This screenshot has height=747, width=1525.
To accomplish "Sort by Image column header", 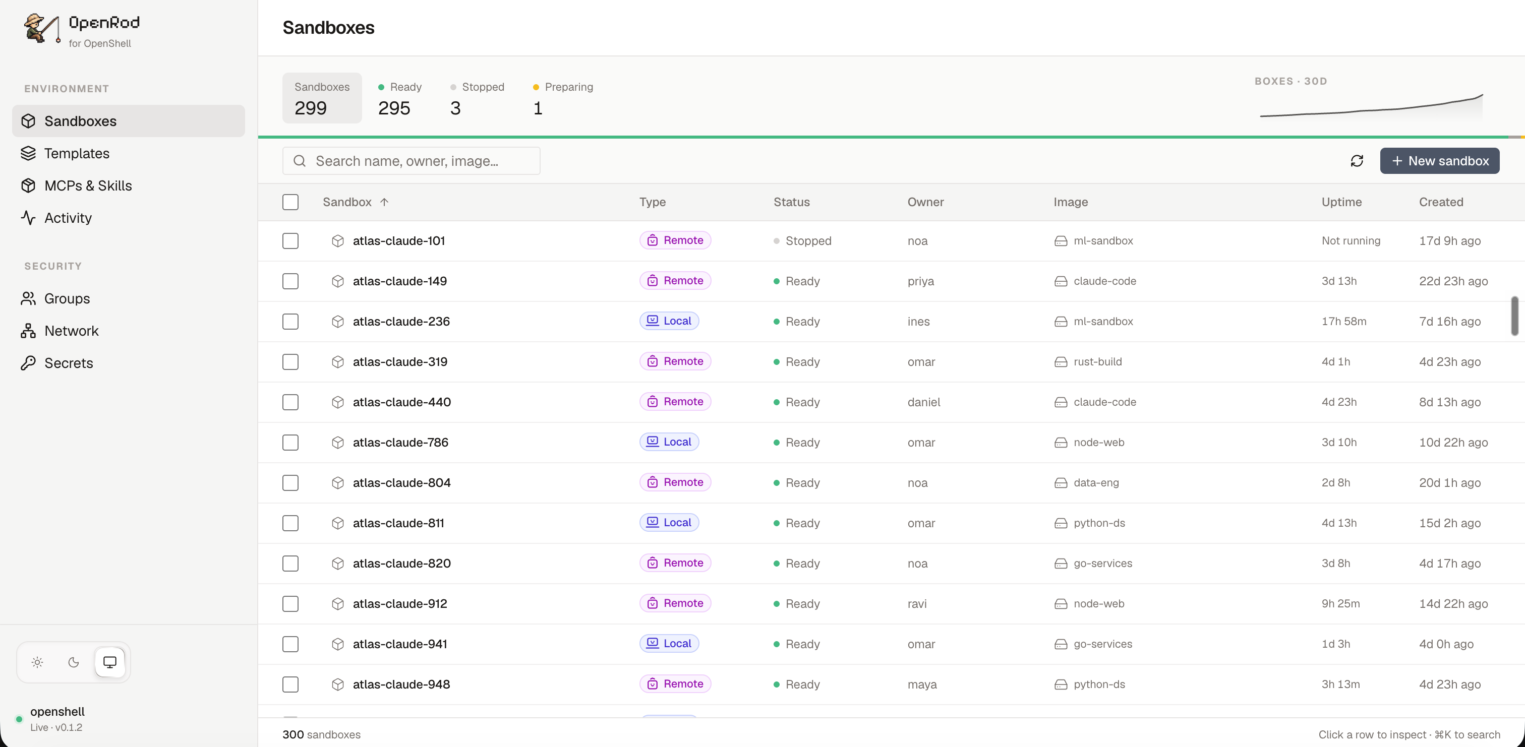I will click(x=1070, y=202).
